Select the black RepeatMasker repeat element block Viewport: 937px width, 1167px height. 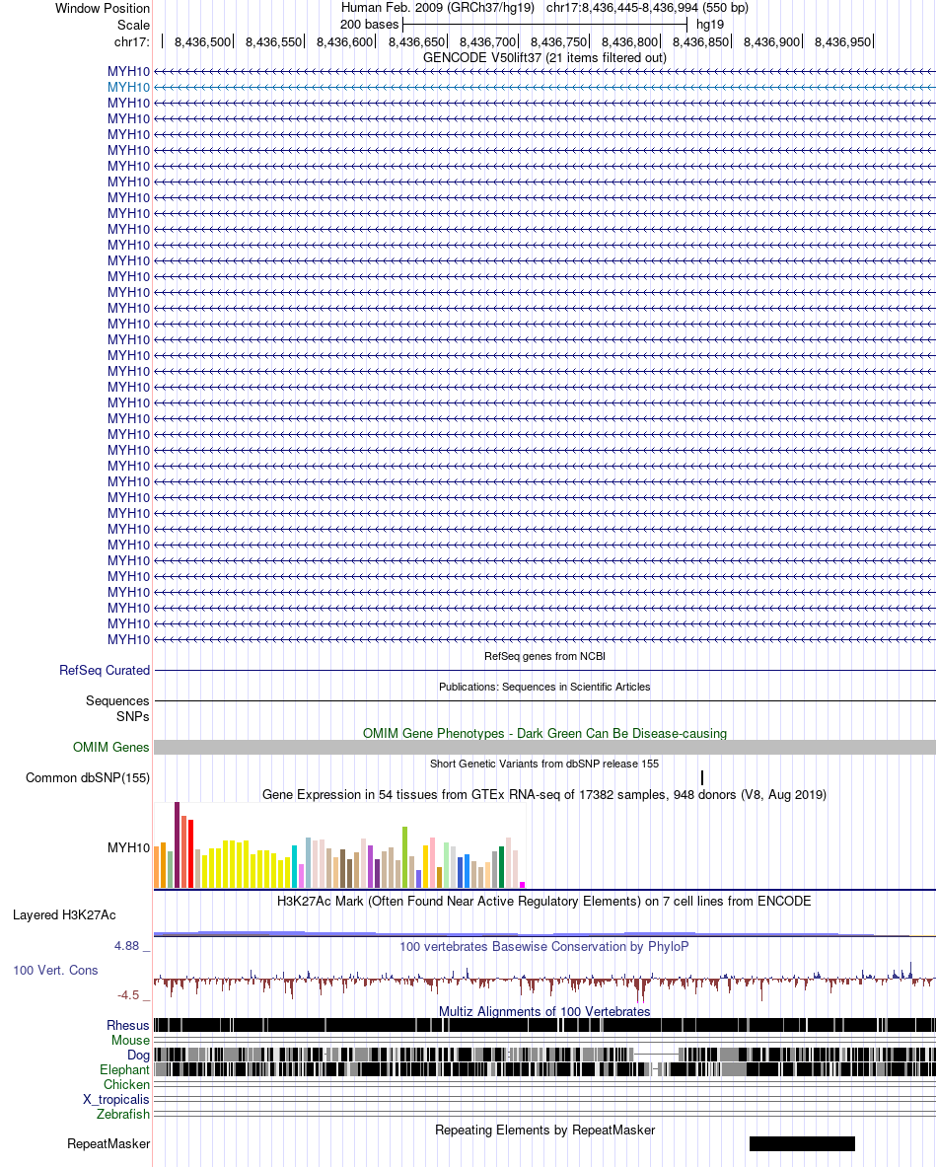point(802,1143)
